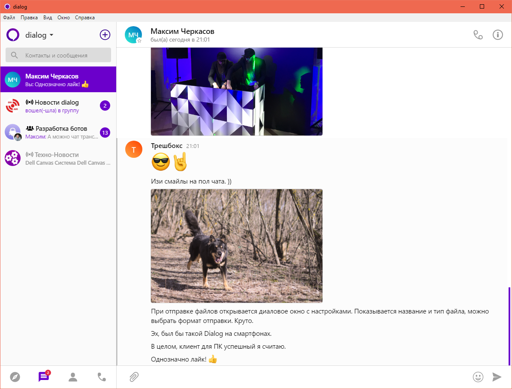Click Техно-Новости channel avatar

(x=13, y=158)
